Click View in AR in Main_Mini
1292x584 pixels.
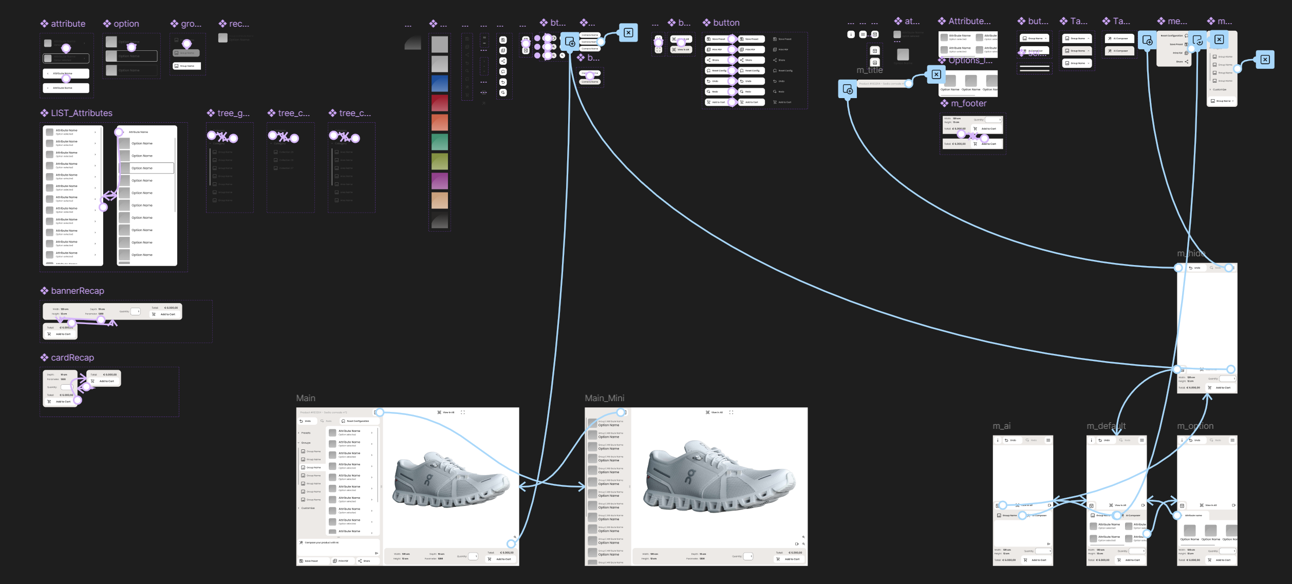point(715,412)
